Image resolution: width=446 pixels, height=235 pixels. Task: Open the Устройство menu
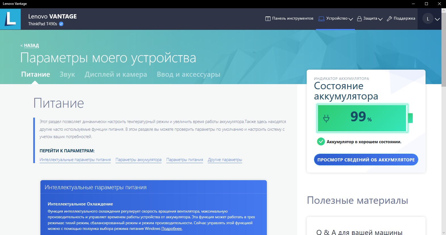click(x=335, y=18)
